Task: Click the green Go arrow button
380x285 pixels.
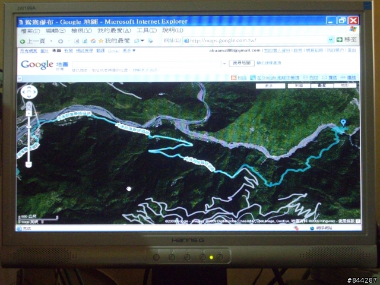Action: coord(339,40)
